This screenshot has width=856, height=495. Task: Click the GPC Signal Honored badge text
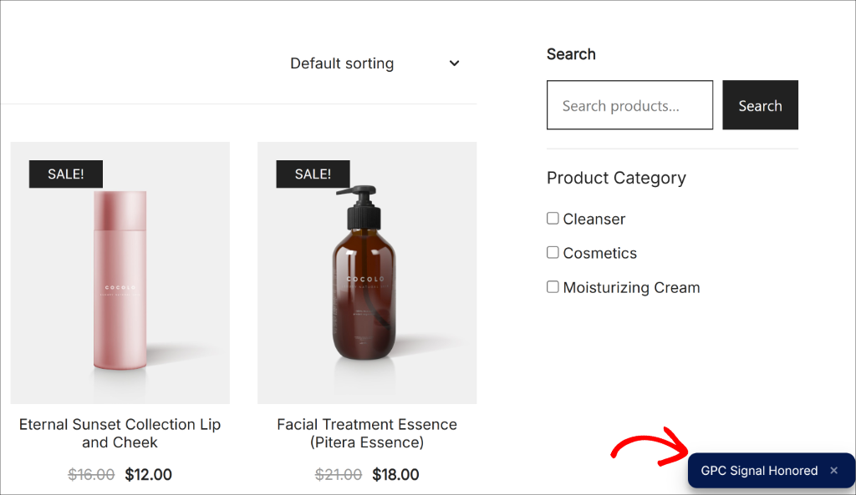[x=759, y=471]
